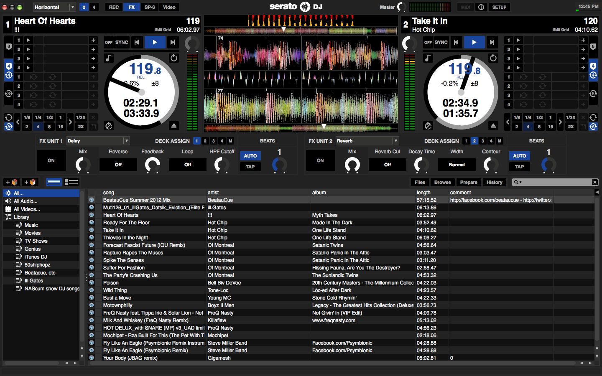Show 8 loops view on deck 1
The image size is (602, 376).
(x=8, y=94)
